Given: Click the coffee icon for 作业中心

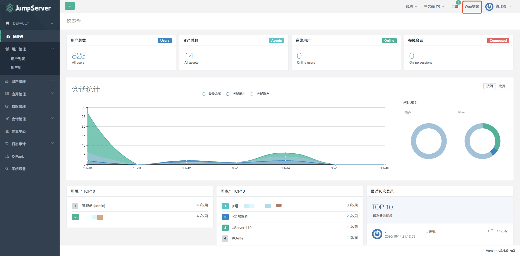Looking at the screenshot, I should point(7,131).
